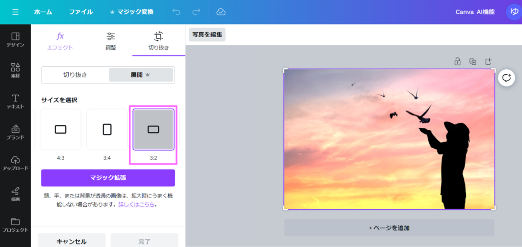The image size is (522, 247).
Task: Switch to 切り抜き crop mode toggle
Action: pos(75,75)
